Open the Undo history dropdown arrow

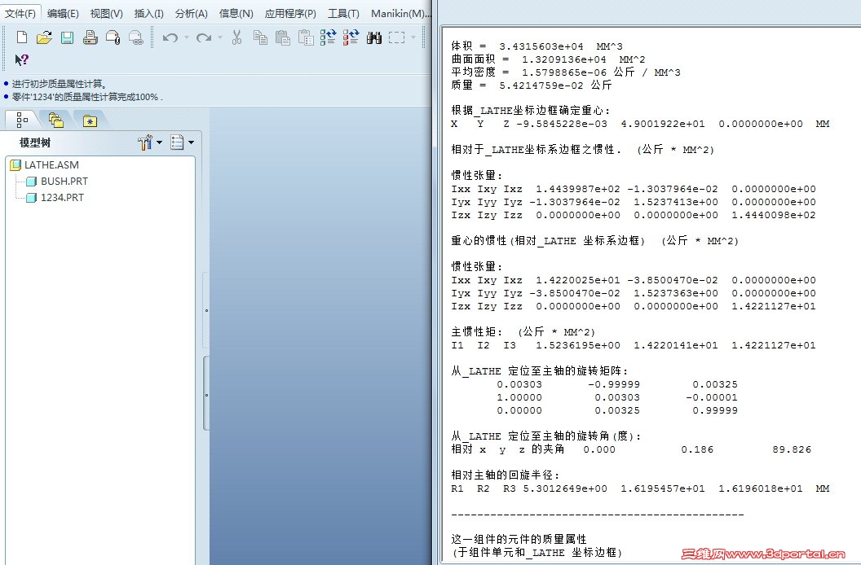(186, 37)
